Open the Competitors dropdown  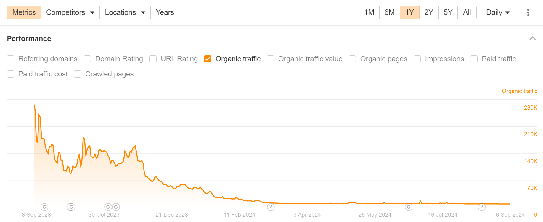point(70,12)
